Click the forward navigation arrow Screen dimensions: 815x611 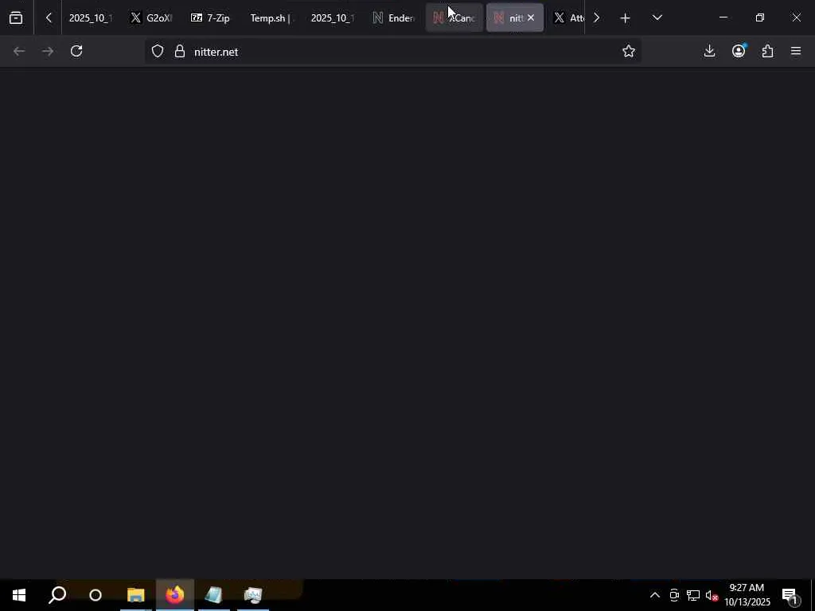tap(48, 52)
